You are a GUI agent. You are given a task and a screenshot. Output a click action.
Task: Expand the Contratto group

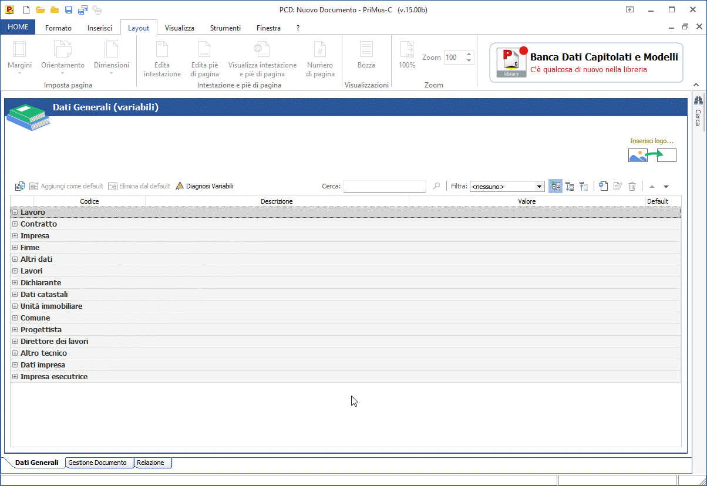[15, 224]
